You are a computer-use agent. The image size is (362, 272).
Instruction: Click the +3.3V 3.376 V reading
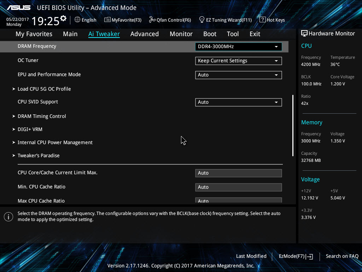pos(308,217)
